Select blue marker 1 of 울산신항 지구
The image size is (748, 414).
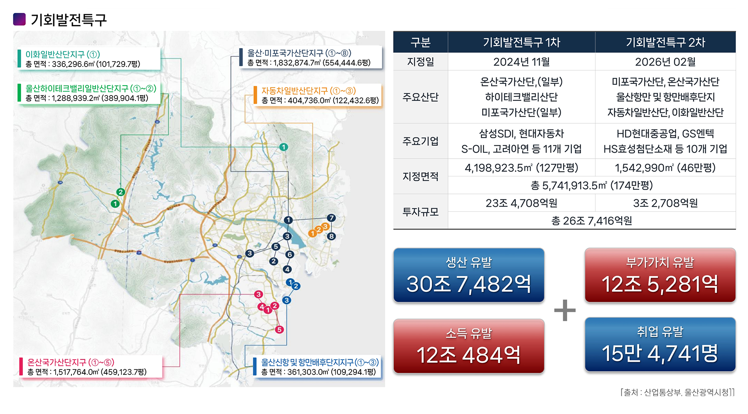coord(290,282)
